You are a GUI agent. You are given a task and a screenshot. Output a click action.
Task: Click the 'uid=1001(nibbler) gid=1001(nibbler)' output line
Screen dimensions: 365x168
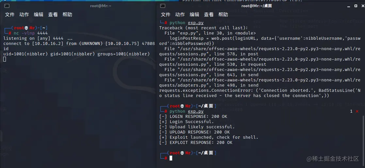tap(76, 54)
